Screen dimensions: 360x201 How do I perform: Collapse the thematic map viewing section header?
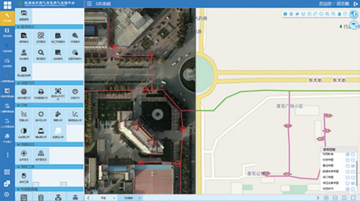[49, 189]
